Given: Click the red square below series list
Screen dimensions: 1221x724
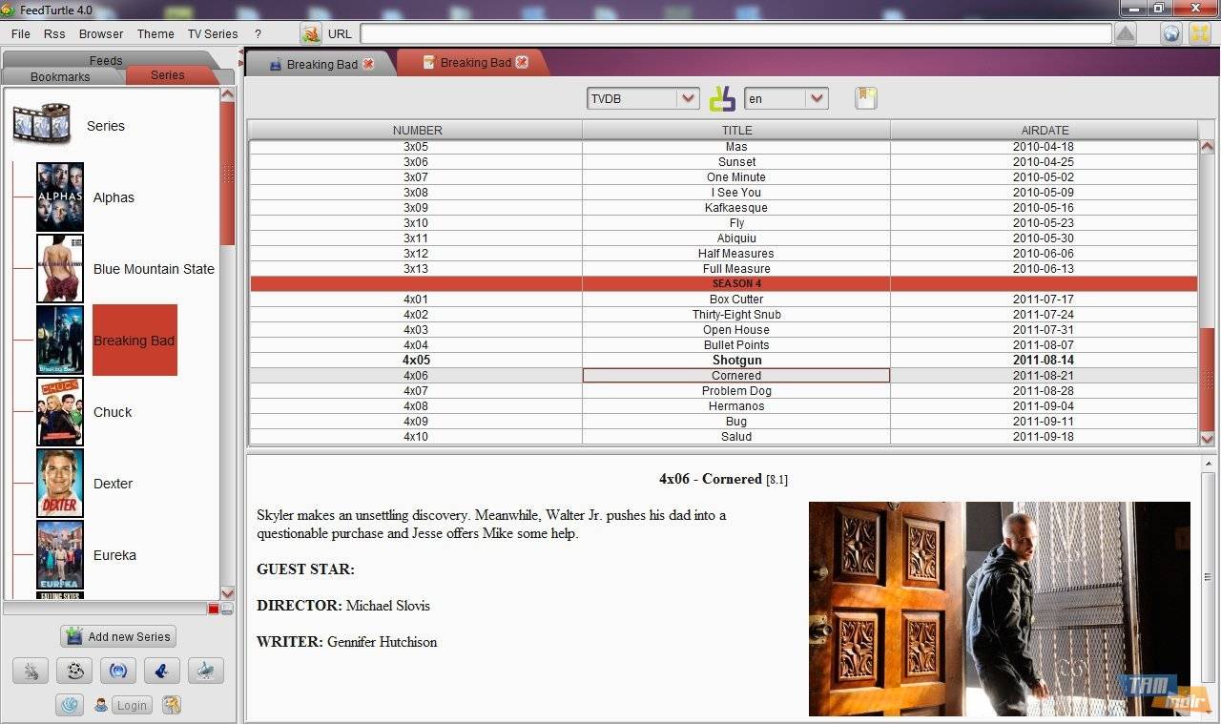Looking at the screenshot, I should (214, 609).
